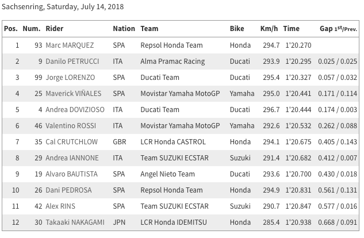Click the Nation column header

[x=124, y=29]
